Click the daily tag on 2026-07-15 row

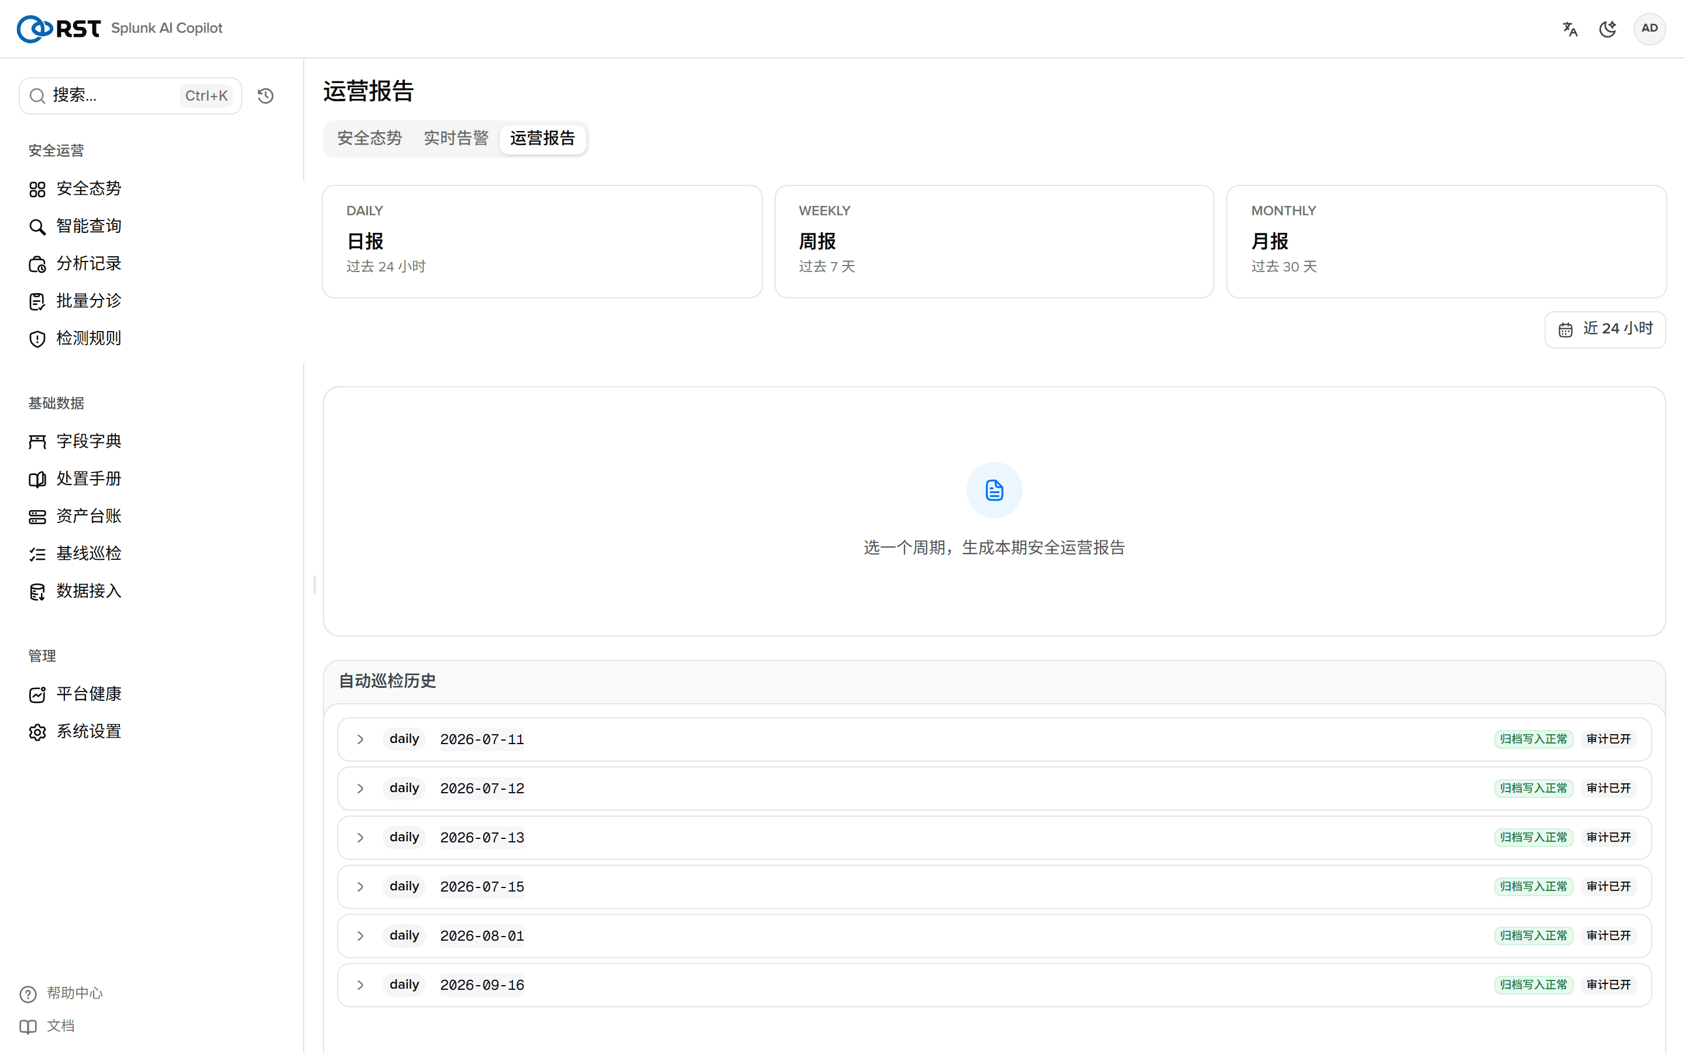(x=404, y=886)
